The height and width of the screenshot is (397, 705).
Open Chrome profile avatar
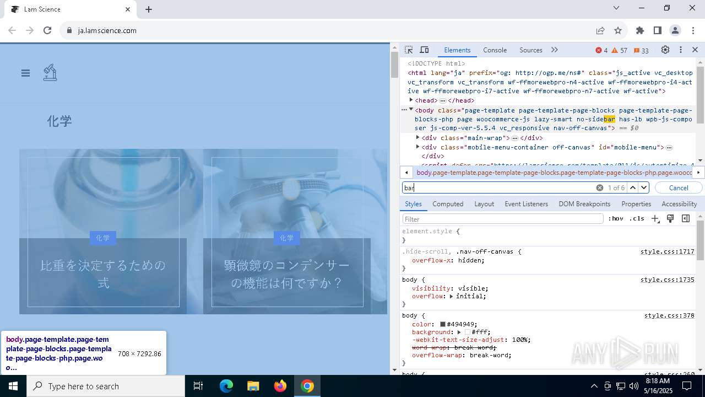[675, 30]
